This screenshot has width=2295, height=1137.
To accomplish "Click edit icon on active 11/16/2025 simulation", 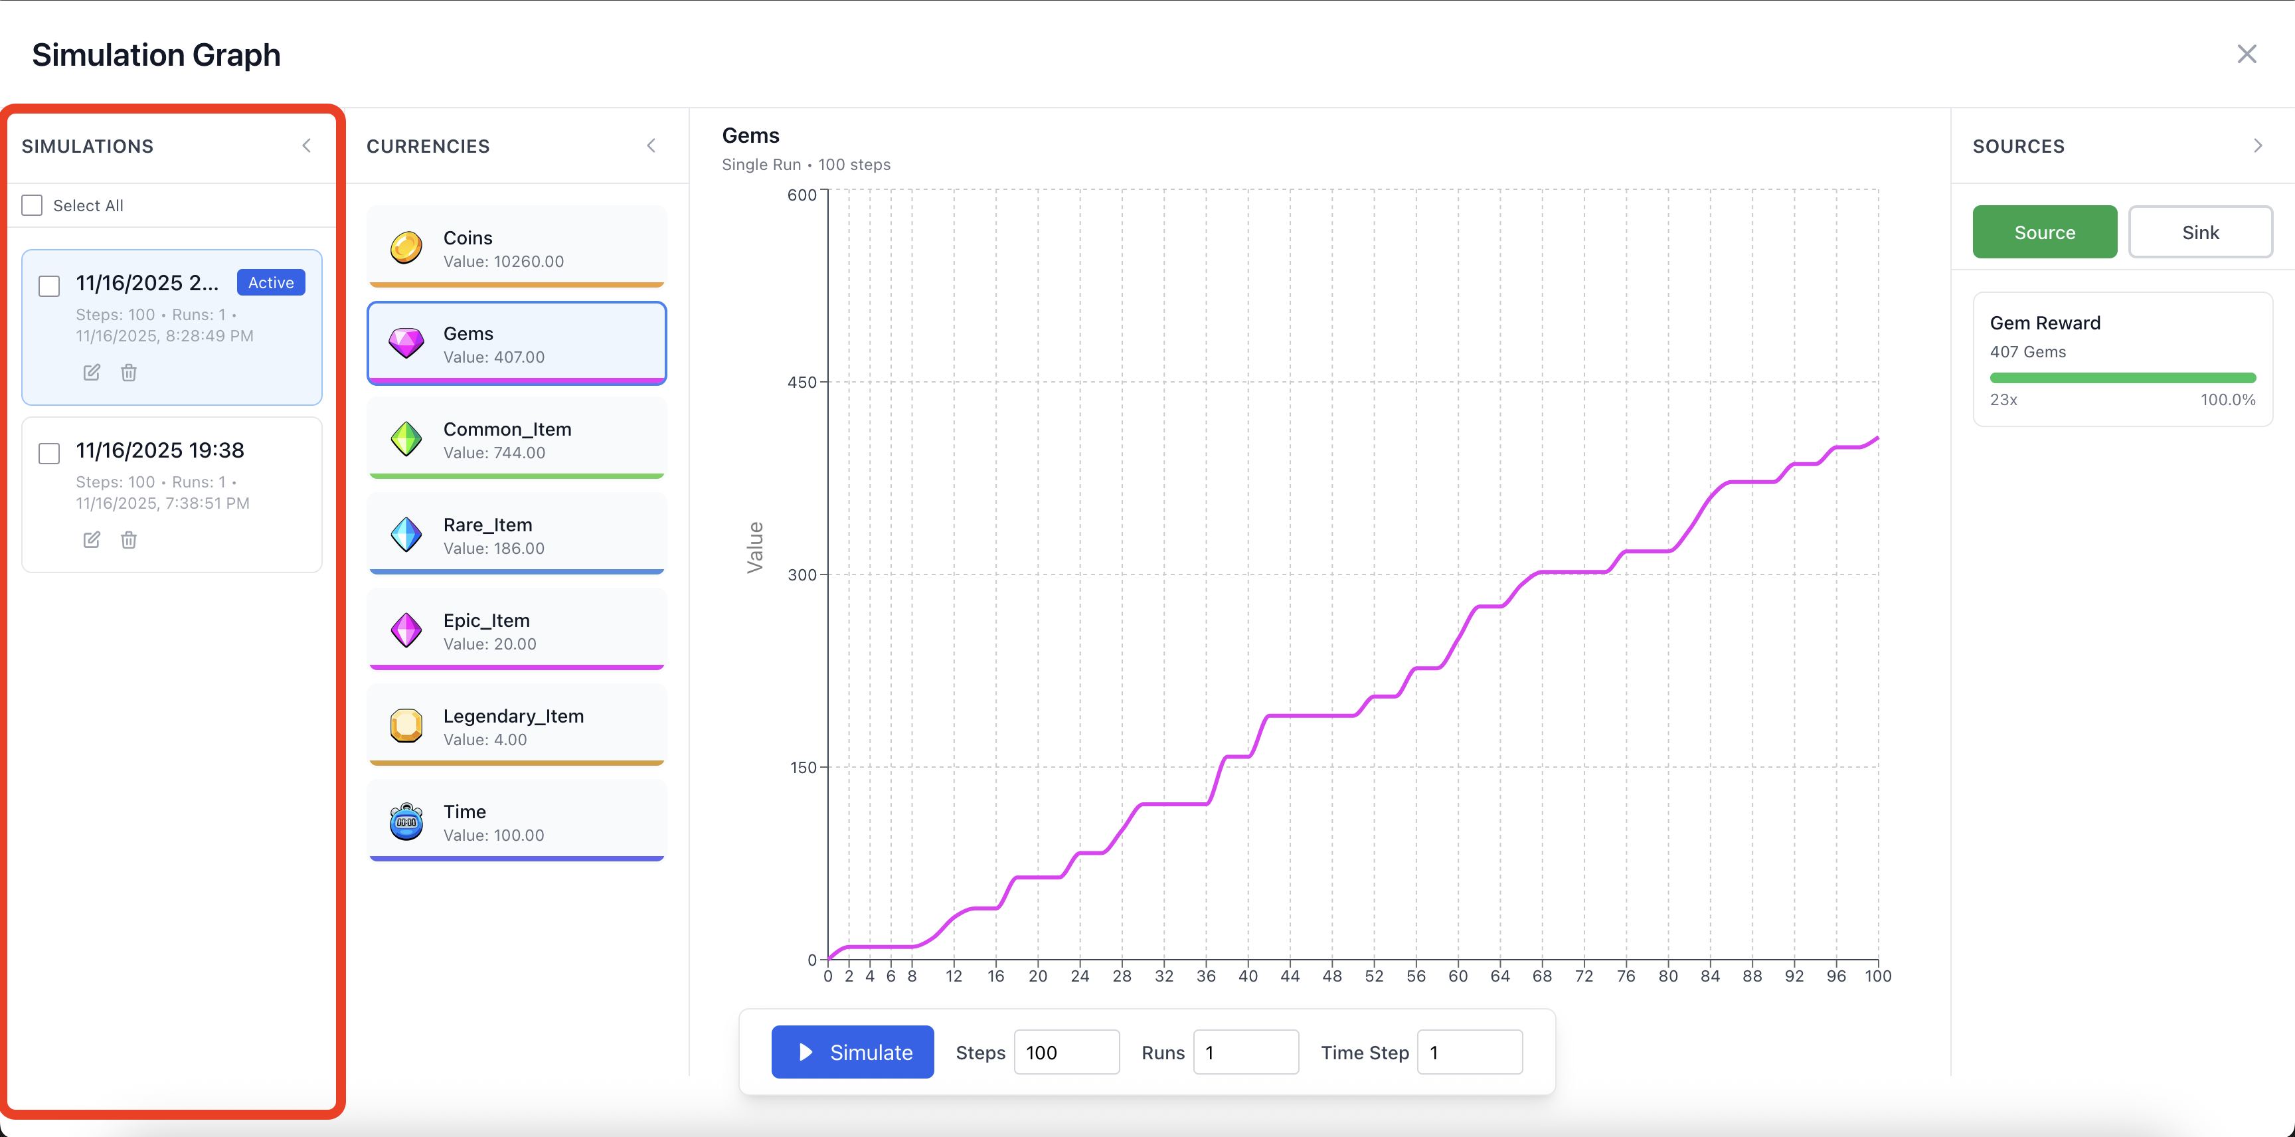I will click(92, 373).
